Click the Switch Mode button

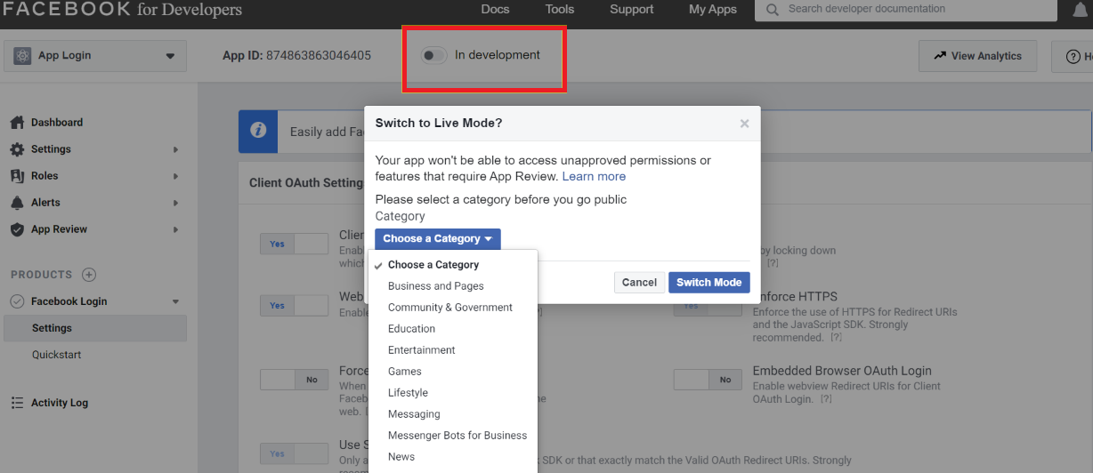pyautogui.click(x=709, y=283)
